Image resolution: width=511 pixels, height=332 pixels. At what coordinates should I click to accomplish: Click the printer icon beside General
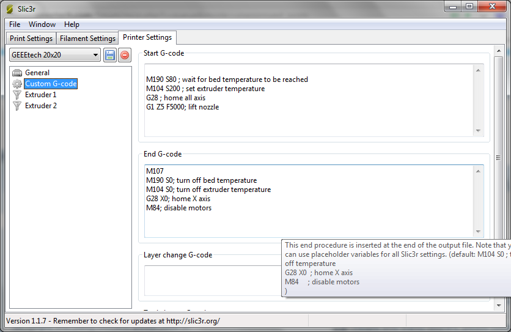[x=17, y=73]
